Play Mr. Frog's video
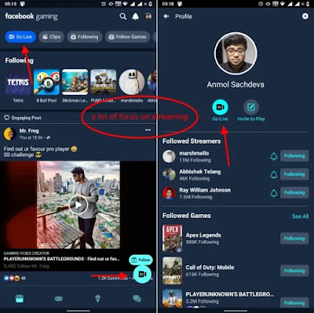The width and height of the screenshot is (314, 313). [78, 205]
